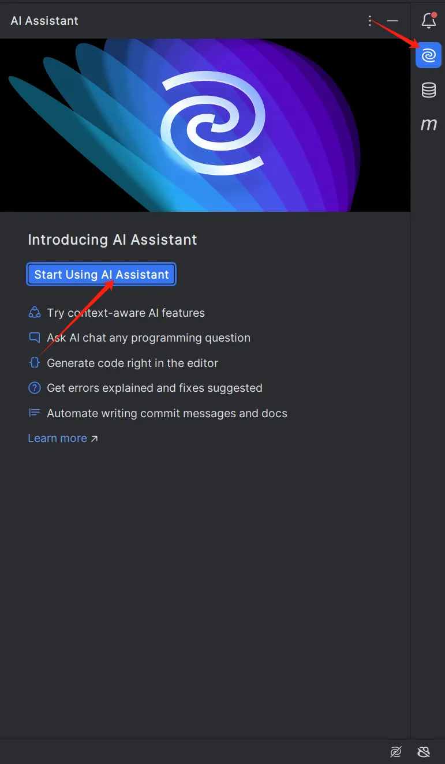Click the crossed-out AI spiral status bar icon
445x764 pixels.
[395, 752]
